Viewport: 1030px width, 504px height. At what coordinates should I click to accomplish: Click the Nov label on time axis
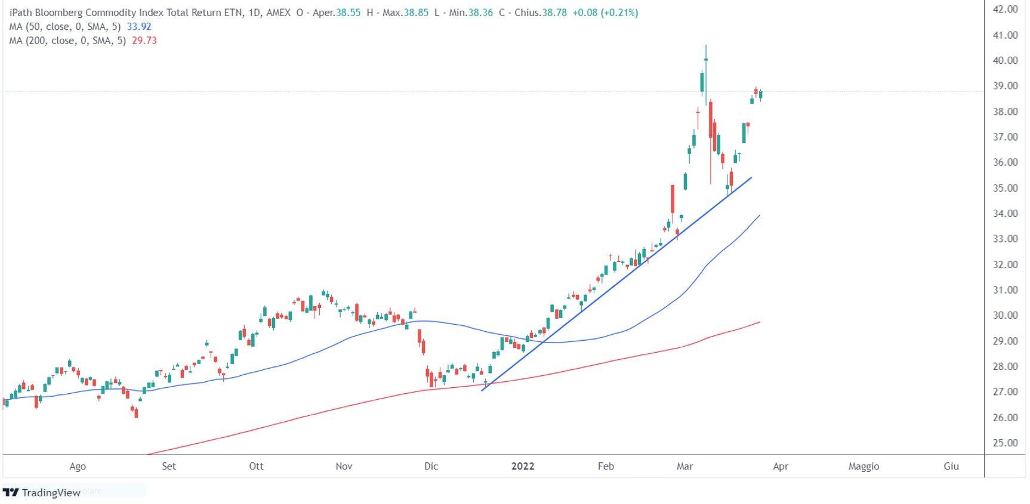point(344,466)
